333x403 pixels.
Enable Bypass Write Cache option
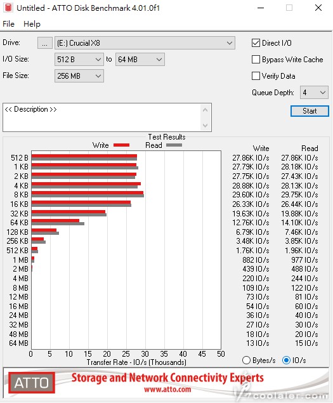256,60
